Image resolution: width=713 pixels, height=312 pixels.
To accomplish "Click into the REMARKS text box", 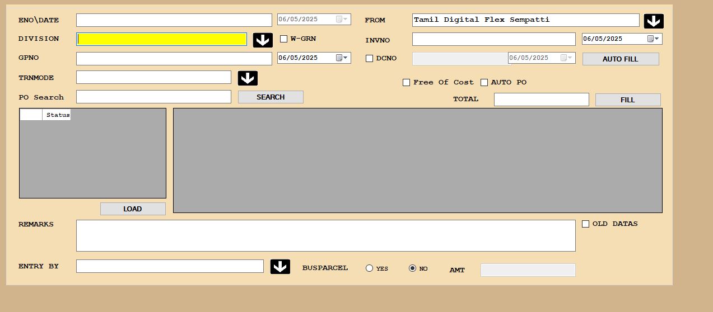I will [325, 235].
